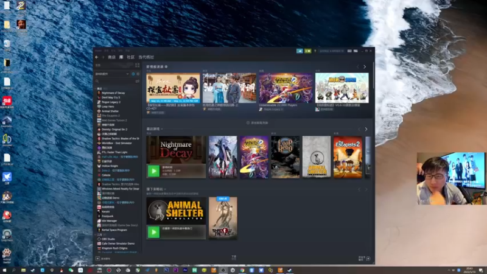Image resolution: width=487 pixels, height=274 pixels.
Task: Show previous news items with left arrow
Action: click(x=358, y=67)
